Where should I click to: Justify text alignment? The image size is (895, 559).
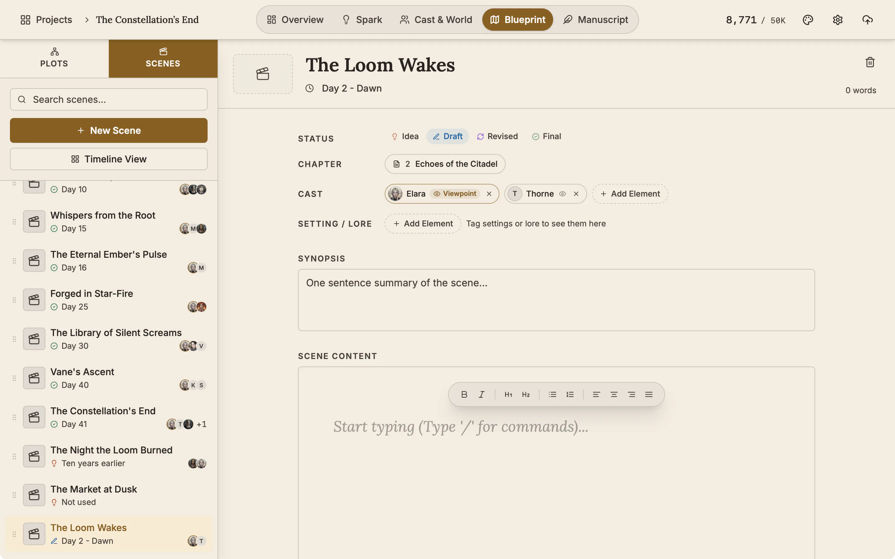pyautogui.click(x=649, y=394)
